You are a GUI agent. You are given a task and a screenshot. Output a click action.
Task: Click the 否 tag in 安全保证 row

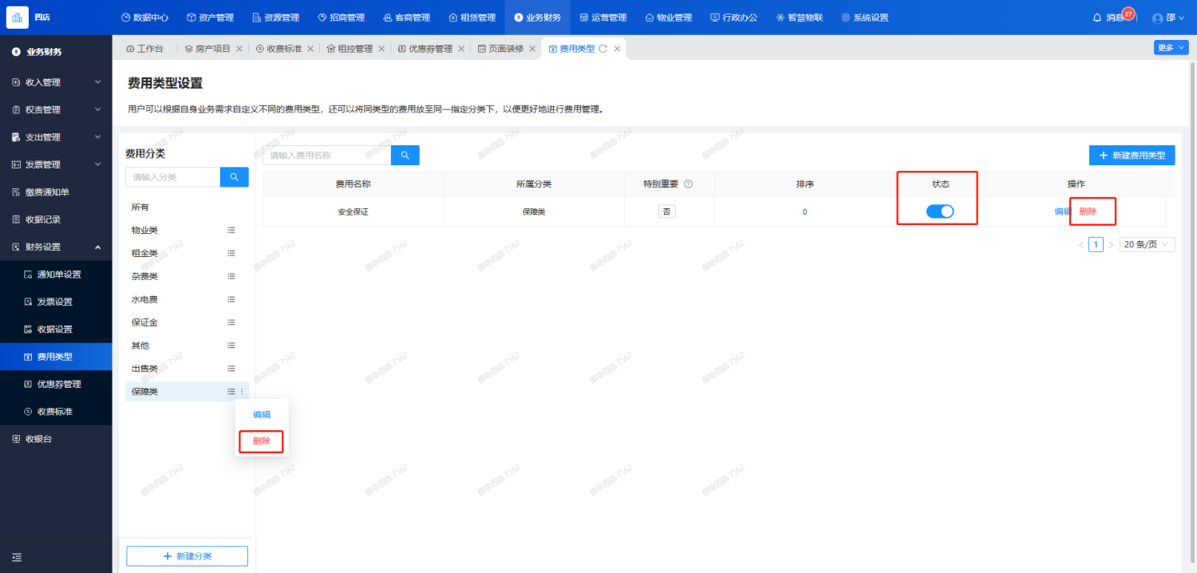point(667,211)
